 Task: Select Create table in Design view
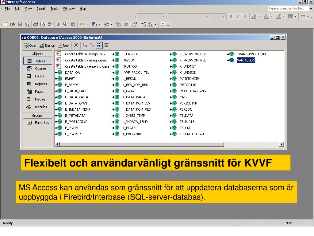pyautogui.click(x=85, y=54)
